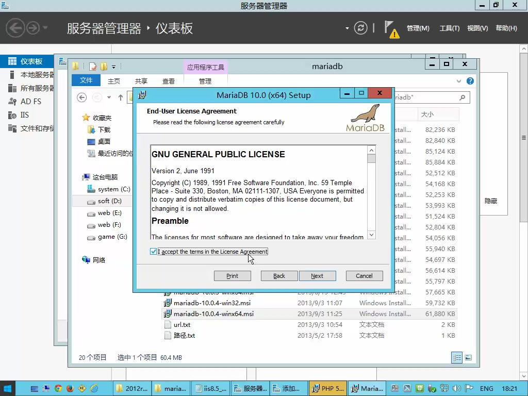The image size is (528, 396).
Task: Click the search magnifier in Explorer
Action: tap(463, 97)
